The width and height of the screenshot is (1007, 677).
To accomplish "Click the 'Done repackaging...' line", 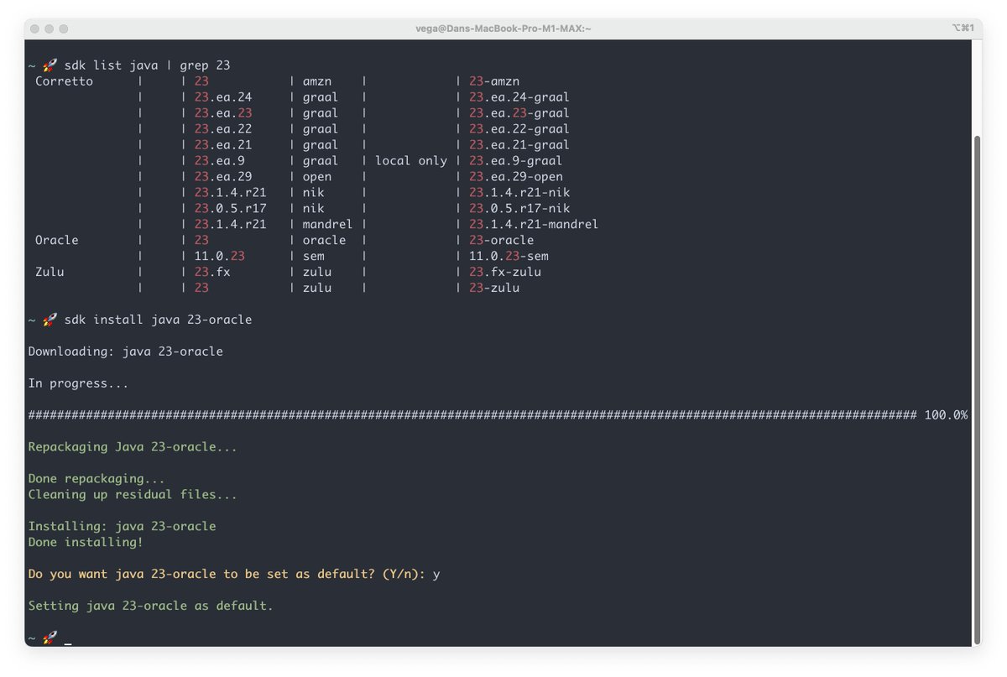I will click(97, 479).
